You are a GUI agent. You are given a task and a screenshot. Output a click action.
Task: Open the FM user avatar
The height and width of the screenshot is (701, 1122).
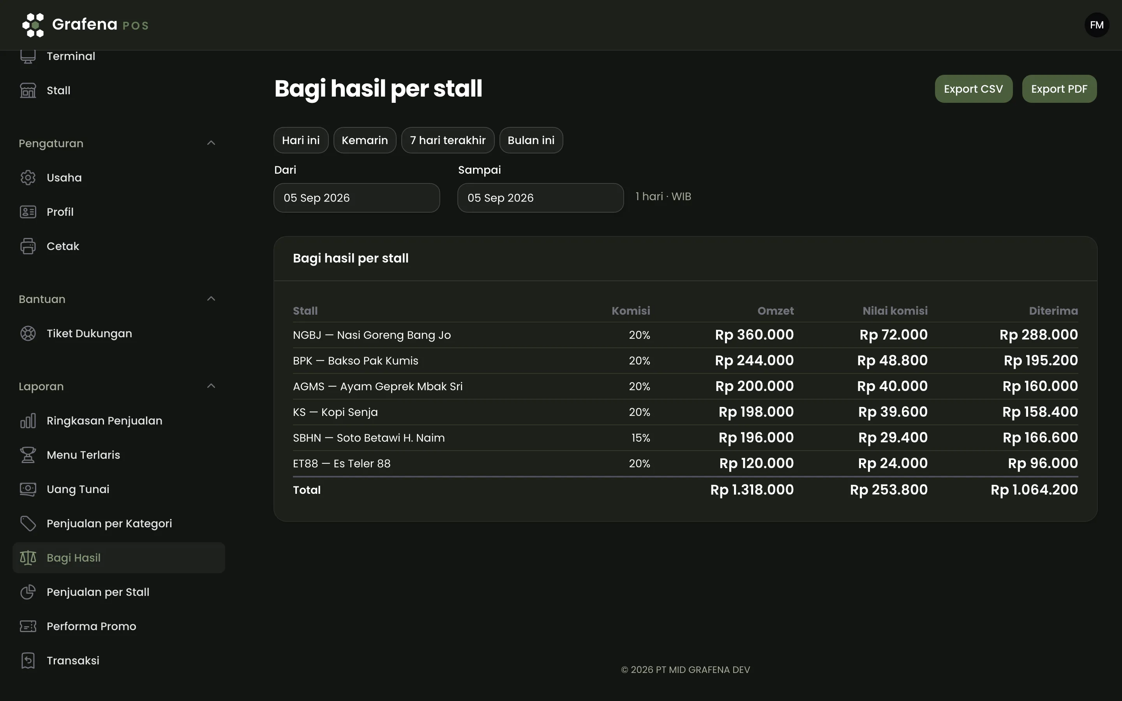click(x=1097, y=25)
